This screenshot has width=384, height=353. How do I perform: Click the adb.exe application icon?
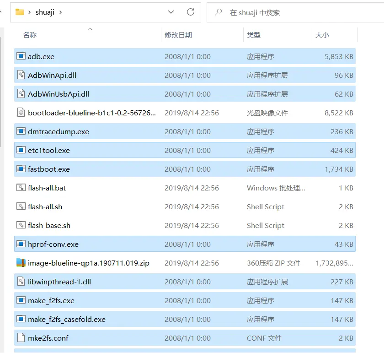coord(21,56)
